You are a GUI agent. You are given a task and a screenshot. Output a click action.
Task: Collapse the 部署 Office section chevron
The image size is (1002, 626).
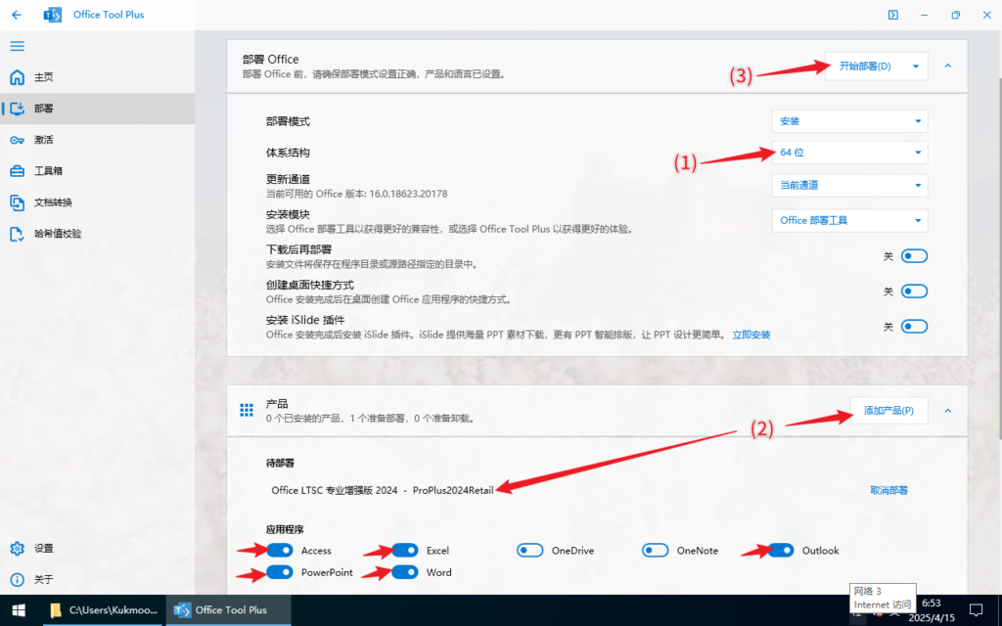(947, 66)
